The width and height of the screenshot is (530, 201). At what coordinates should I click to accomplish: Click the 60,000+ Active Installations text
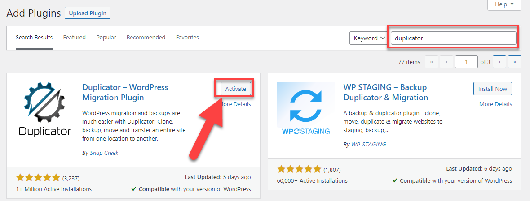tap(312, 180)
